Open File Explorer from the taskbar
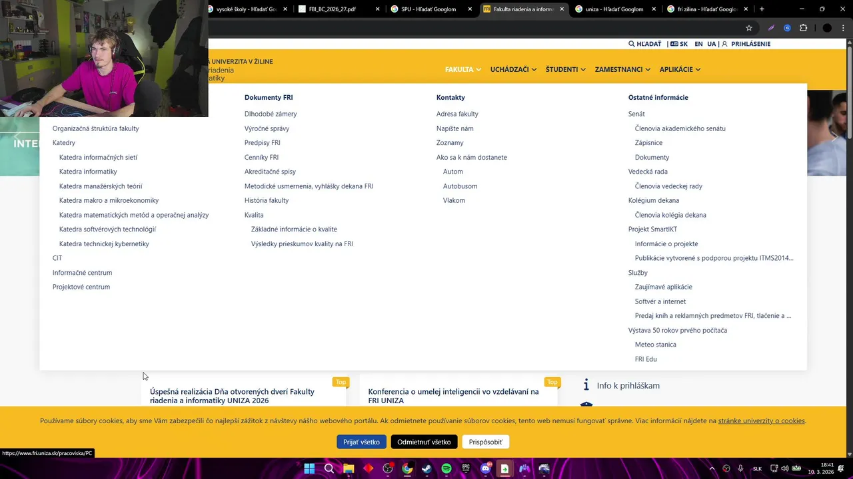The image size is (853, 479). (349, 468)
